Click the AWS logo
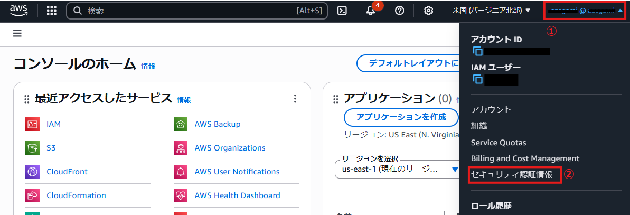 point(18,11)
